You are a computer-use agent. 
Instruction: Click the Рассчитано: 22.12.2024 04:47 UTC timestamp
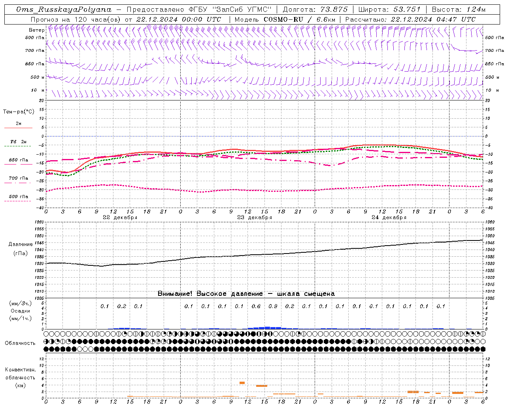[x=410, y=19]
